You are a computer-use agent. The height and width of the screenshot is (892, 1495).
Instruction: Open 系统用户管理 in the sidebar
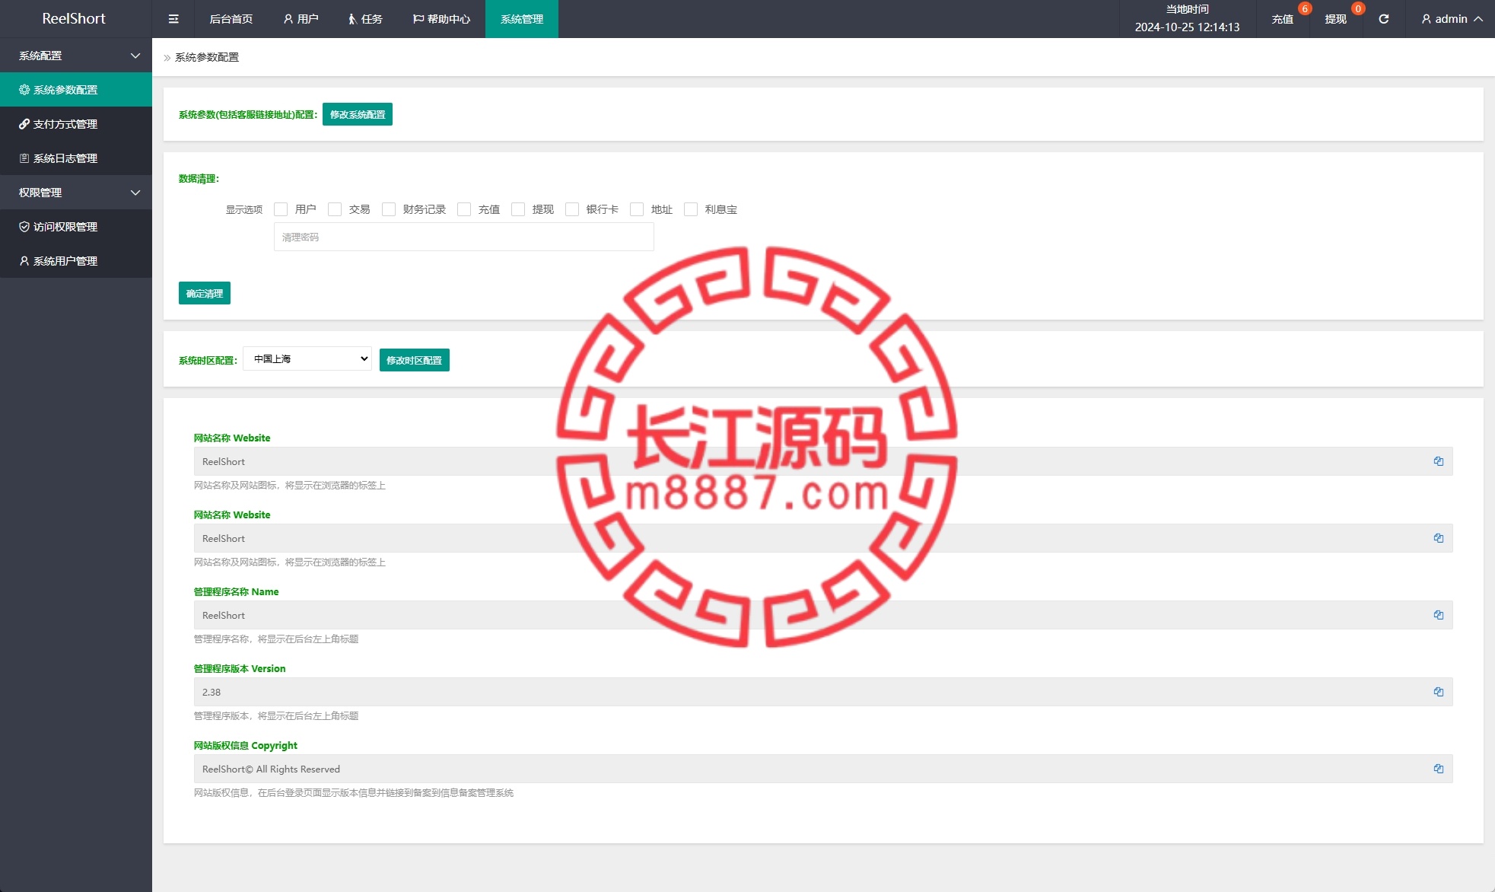[76, 261]
